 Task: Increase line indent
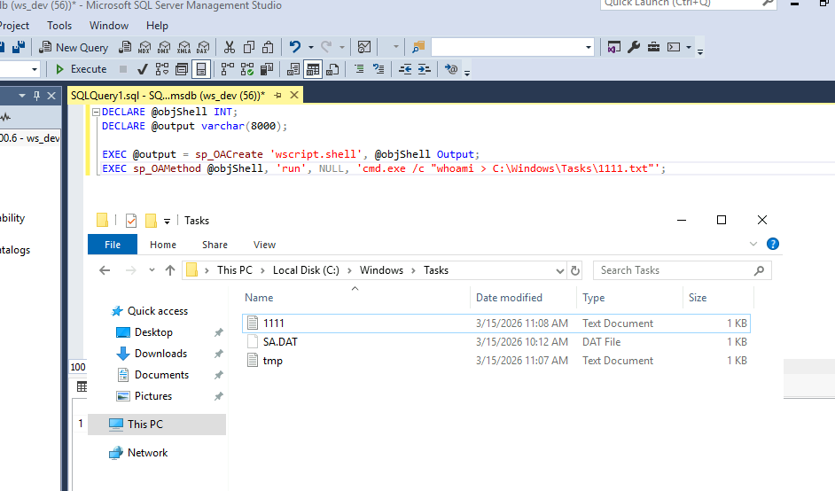coord(425,69)
